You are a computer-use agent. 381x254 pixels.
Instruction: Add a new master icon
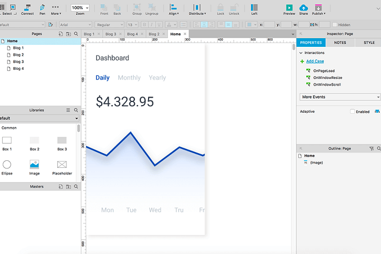60,186
